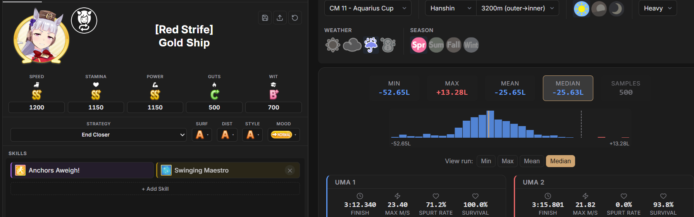Select rainy umbrella weather icon
The image size is (694, 217).
point(371,45)
